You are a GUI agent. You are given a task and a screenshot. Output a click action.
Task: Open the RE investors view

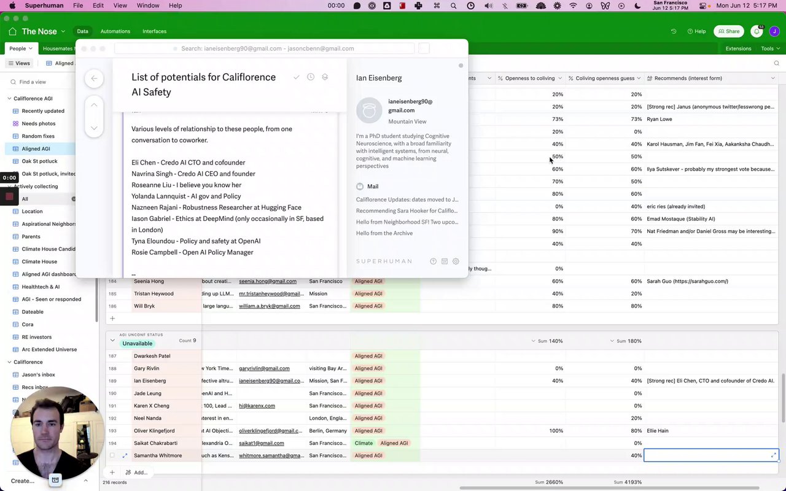click(37, 337)
